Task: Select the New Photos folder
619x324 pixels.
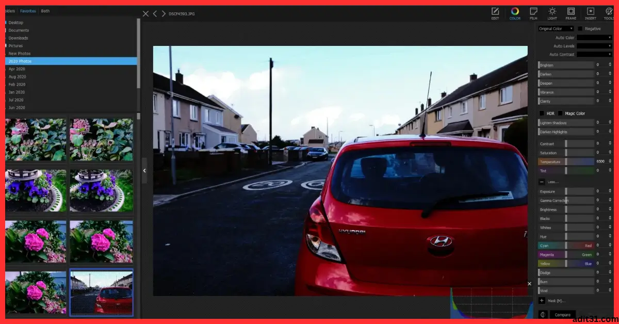Action: (x=71, y=54)
